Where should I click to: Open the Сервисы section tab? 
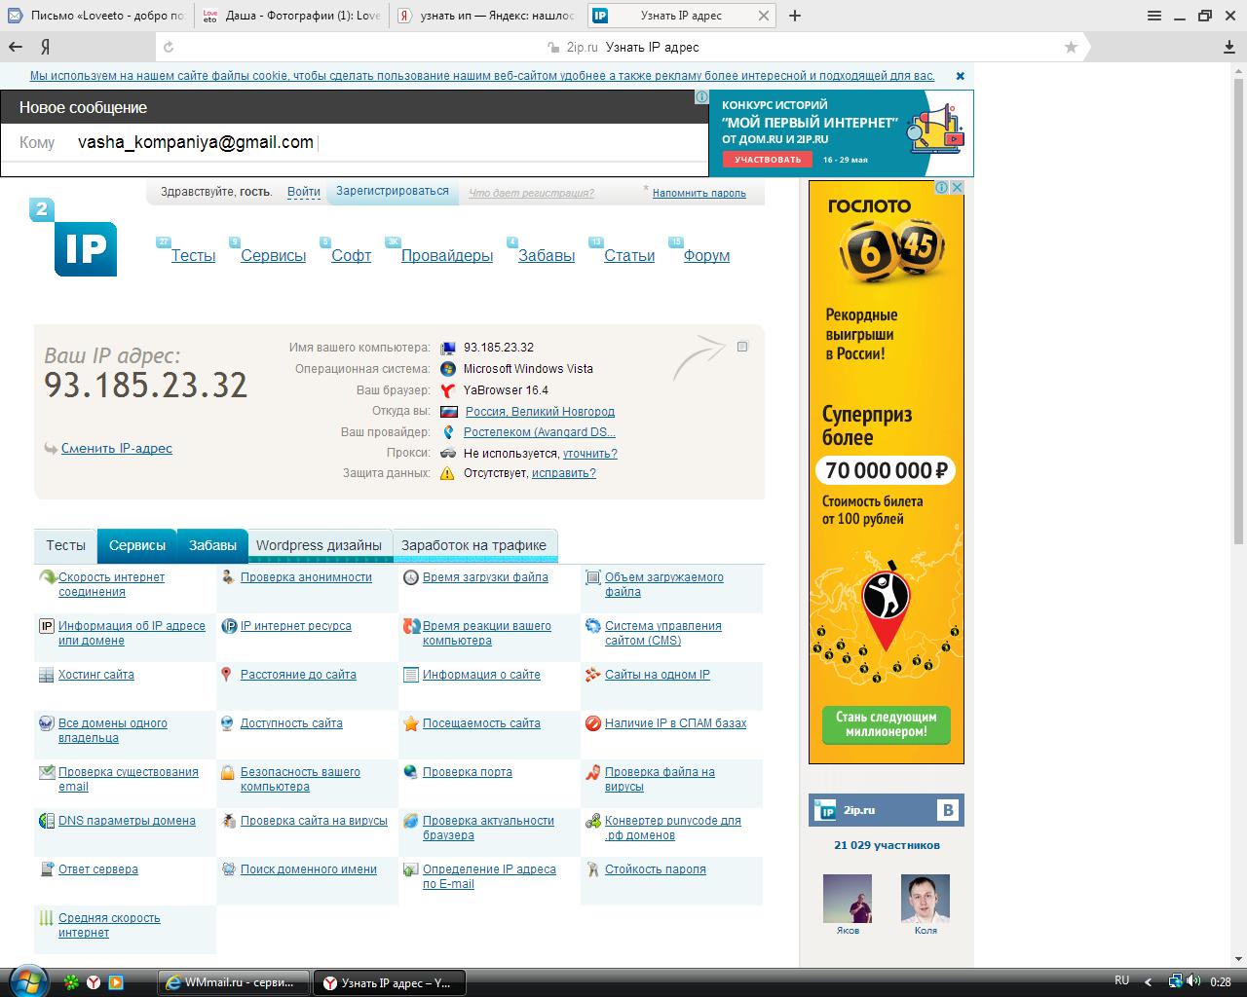(x=137, y=545)
